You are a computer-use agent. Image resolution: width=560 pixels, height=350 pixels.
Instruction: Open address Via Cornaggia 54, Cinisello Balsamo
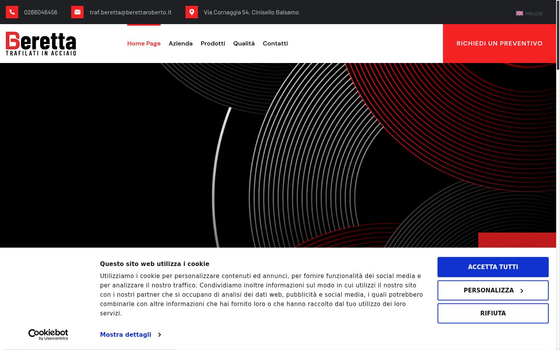pos(251,12)
